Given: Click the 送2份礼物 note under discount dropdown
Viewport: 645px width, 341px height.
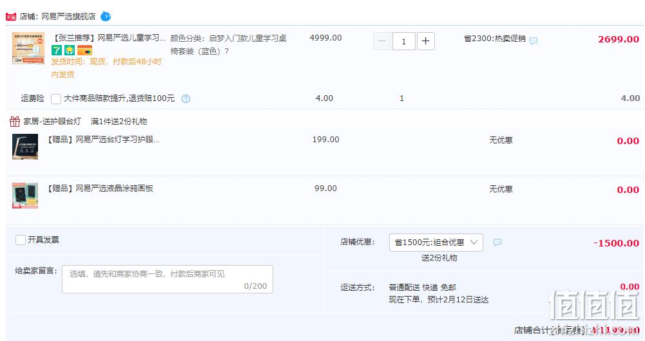Looking at the screenshot, I should coord(439,258).
